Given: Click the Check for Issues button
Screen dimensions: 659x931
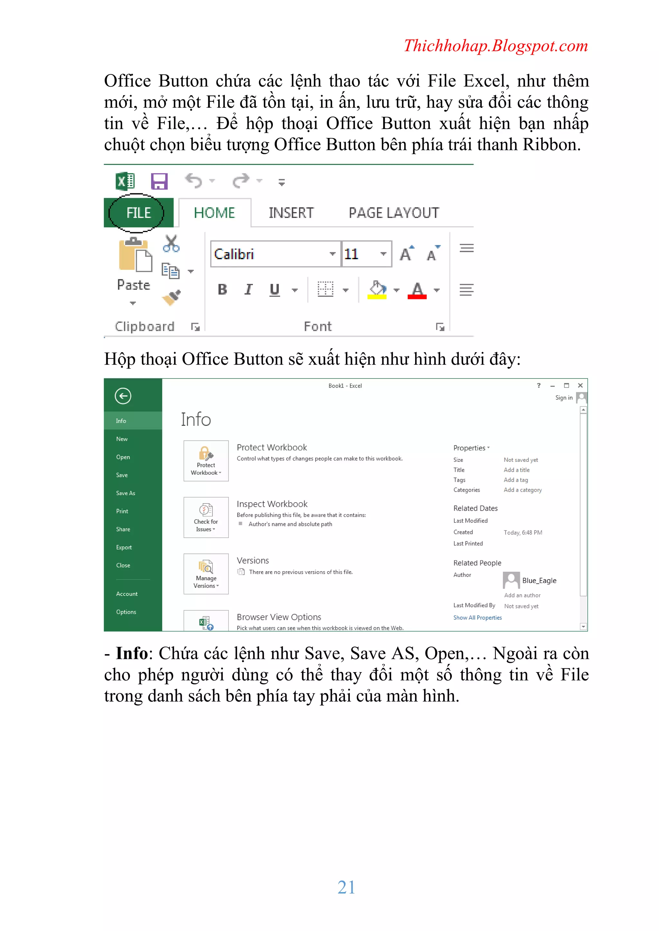Looking at the screenshot, I should (x=206, y=517).
